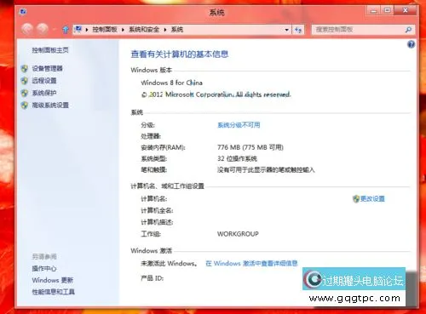This screenshot has width=426, height=314.
Task: Click the 没有可用于此显示器的笔或触控输入 text
Action: click(x=266, y=170)
